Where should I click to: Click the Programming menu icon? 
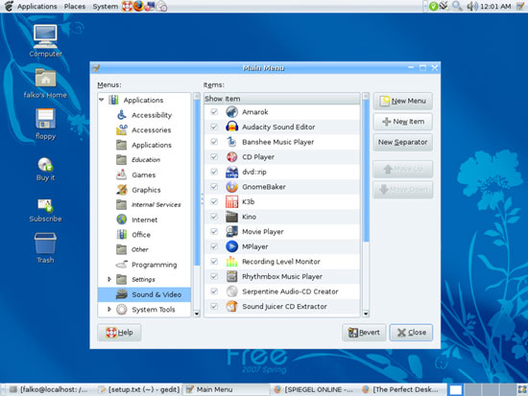[122, 265]
